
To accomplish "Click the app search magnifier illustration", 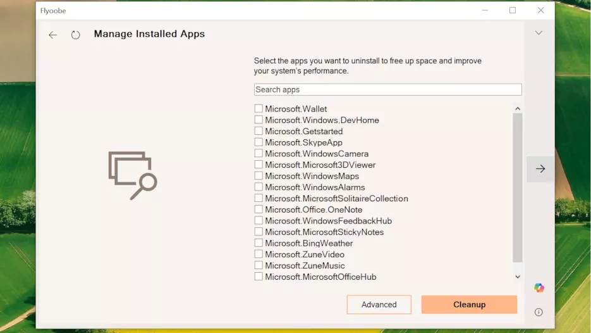I will tap(132, 175).
